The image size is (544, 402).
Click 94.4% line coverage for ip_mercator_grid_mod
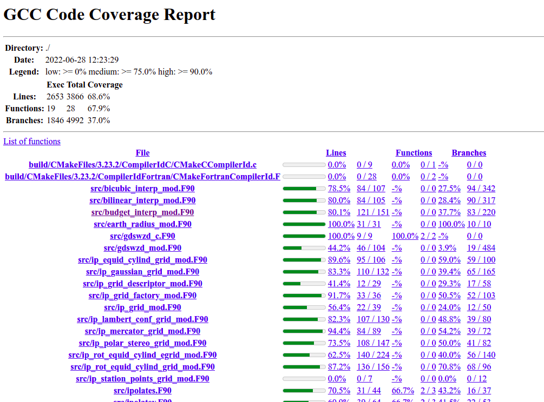(x=339, y=331)
